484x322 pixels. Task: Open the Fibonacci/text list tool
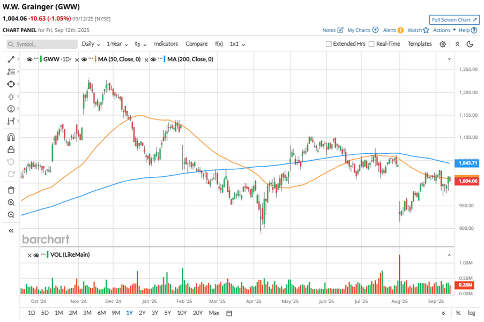click(11, 72)
